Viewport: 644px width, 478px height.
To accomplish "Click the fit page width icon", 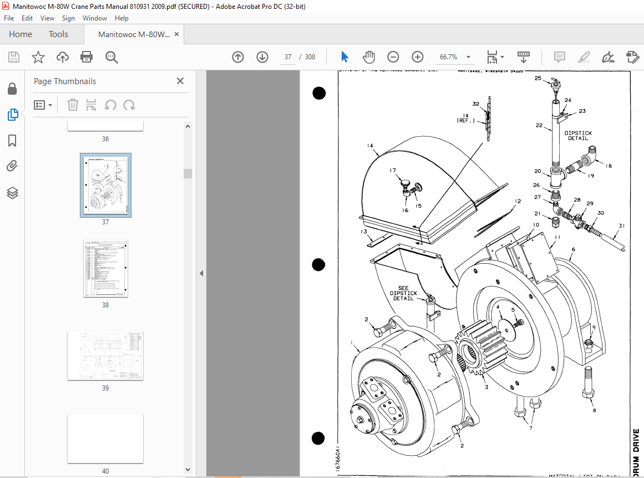I will pos(492,57).
